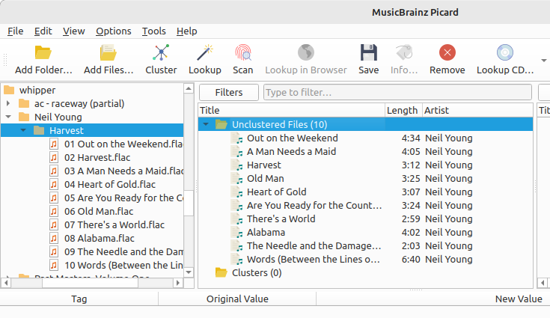Click audio icon of 06 Old Man.flac
This screenshot has width=550, height=318.
(54, 212)
